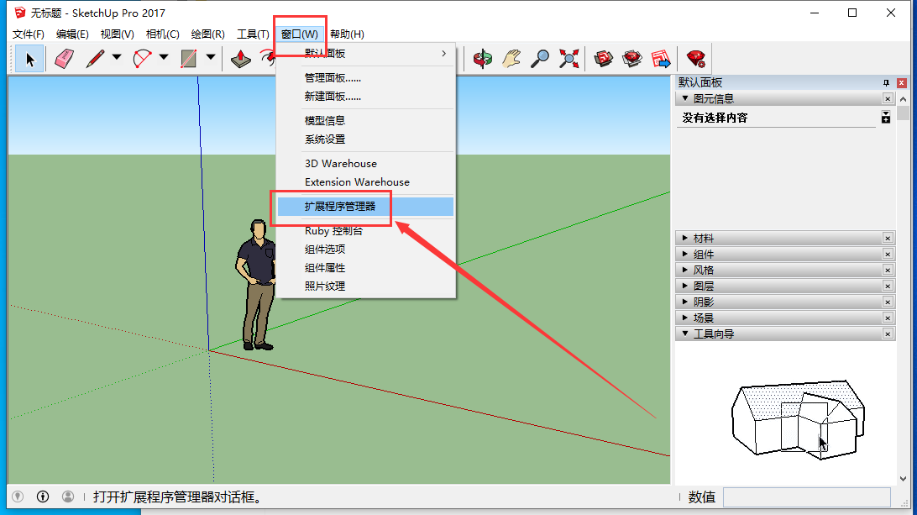917x515 pixels.
Task: Open the Line tool dropdown arrow
Action: [x=117, y=57]
